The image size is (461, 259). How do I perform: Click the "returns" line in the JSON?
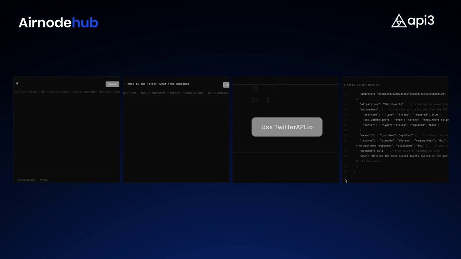(x=403, y=140)
